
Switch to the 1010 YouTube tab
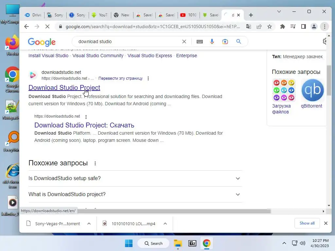tap(189, 15)
